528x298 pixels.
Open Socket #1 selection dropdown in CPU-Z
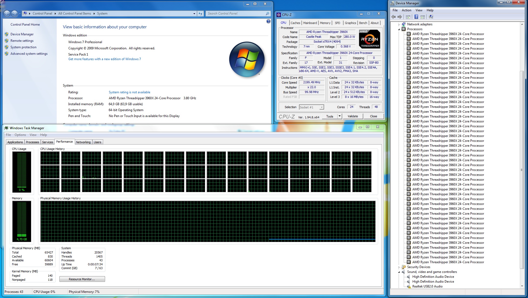pos(321,107)
